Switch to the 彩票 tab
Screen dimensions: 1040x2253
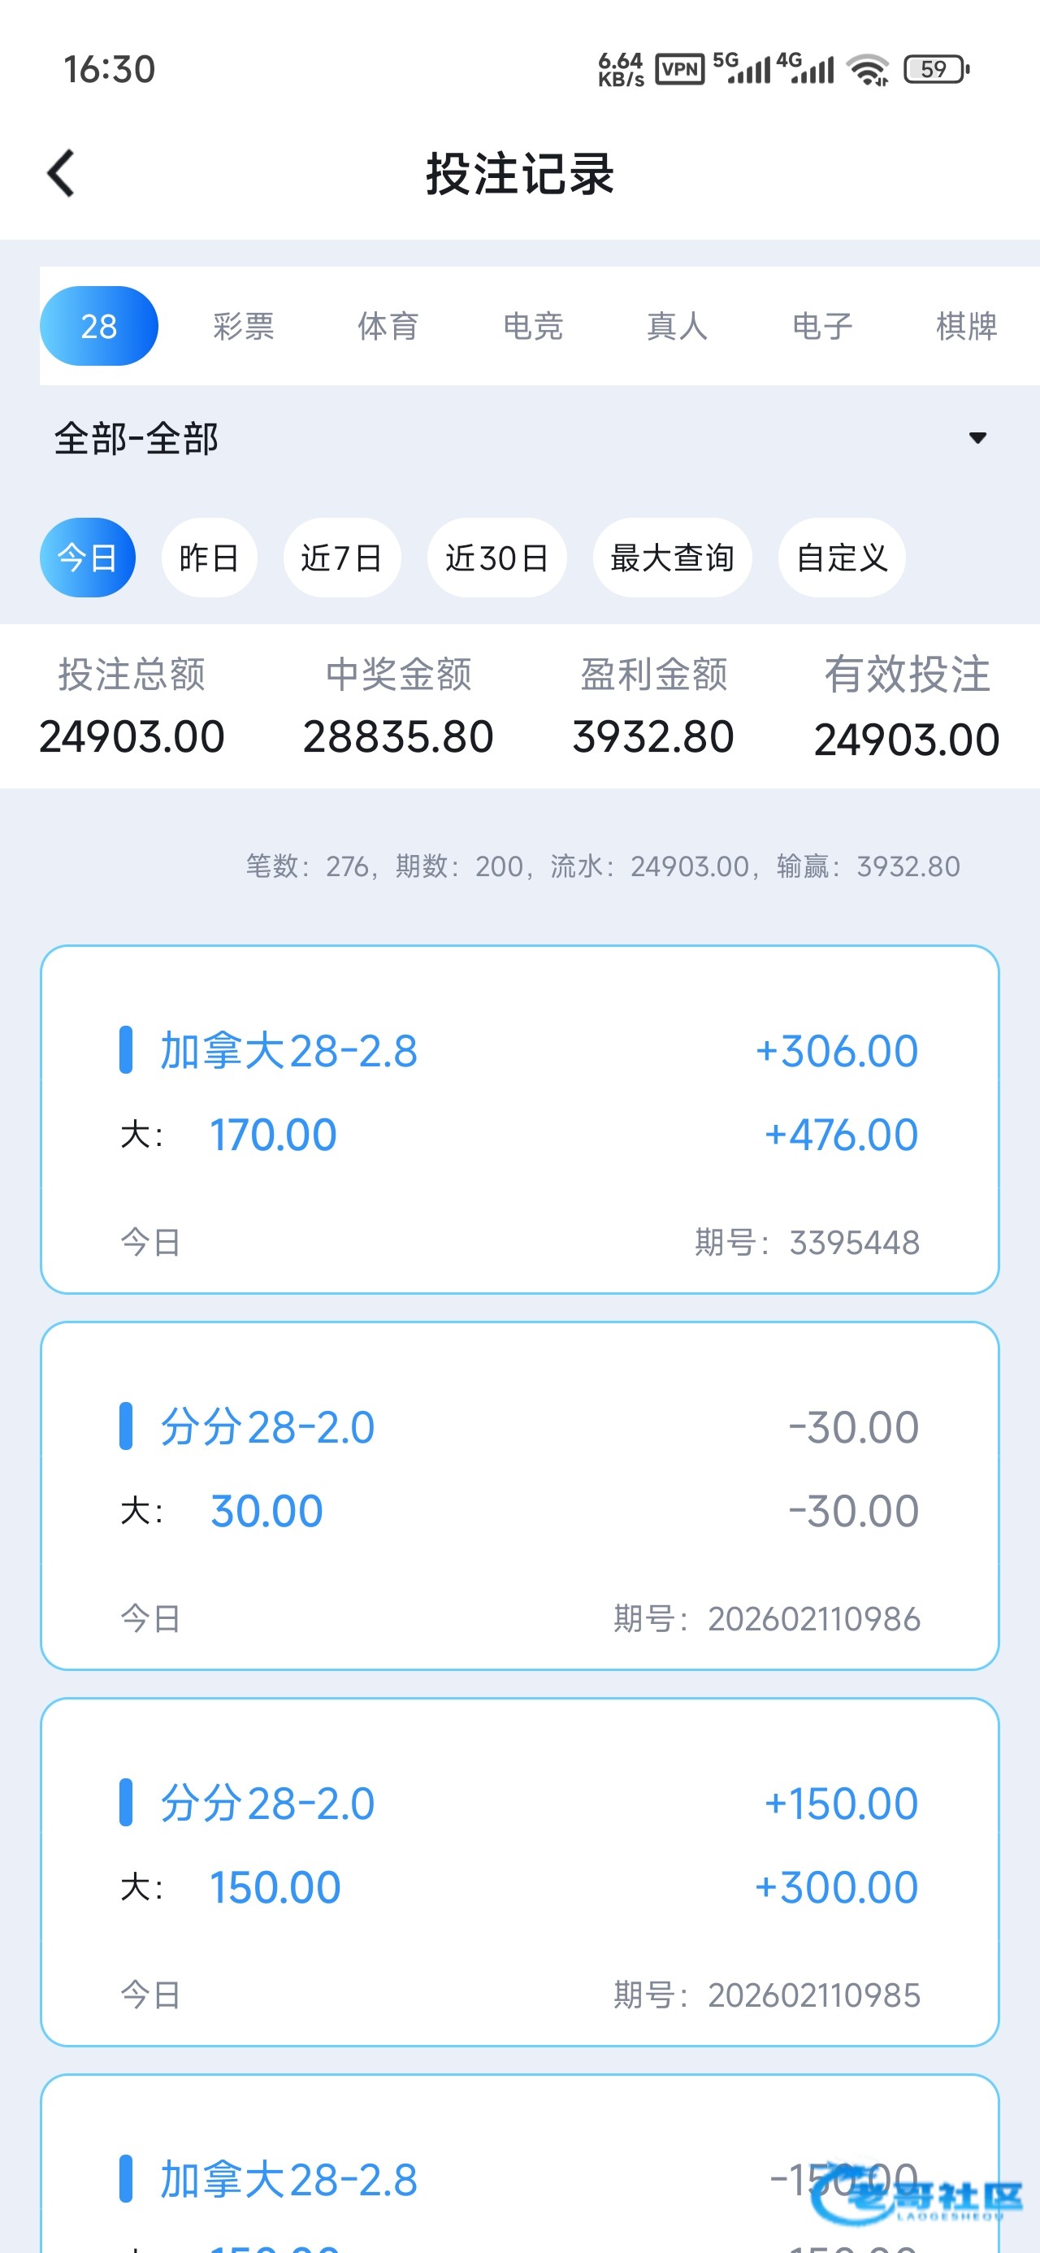243,326
